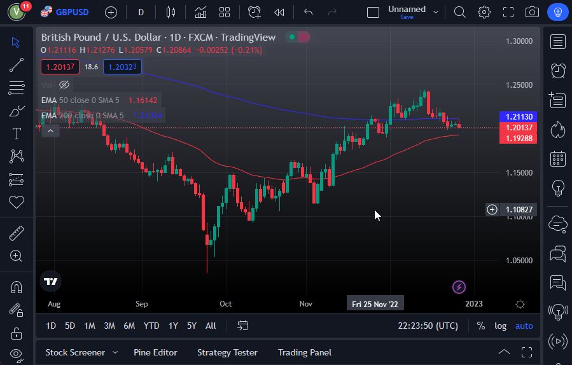Viewport: 572px width, 365px height.
Task: Open chart settings gear icon
Action: pyautogui.click(x=484, y=12)
